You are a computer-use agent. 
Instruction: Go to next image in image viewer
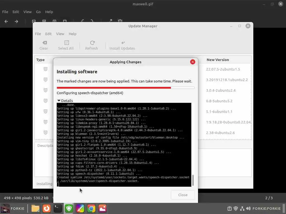tap(16, 21)
